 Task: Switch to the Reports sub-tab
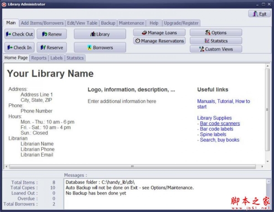[39, 58]
